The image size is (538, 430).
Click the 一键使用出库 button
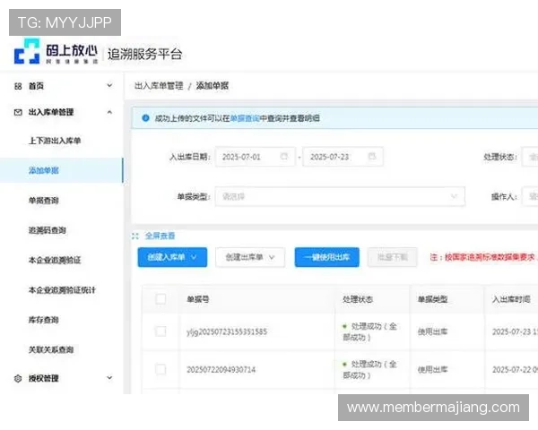tap(327, 257)
